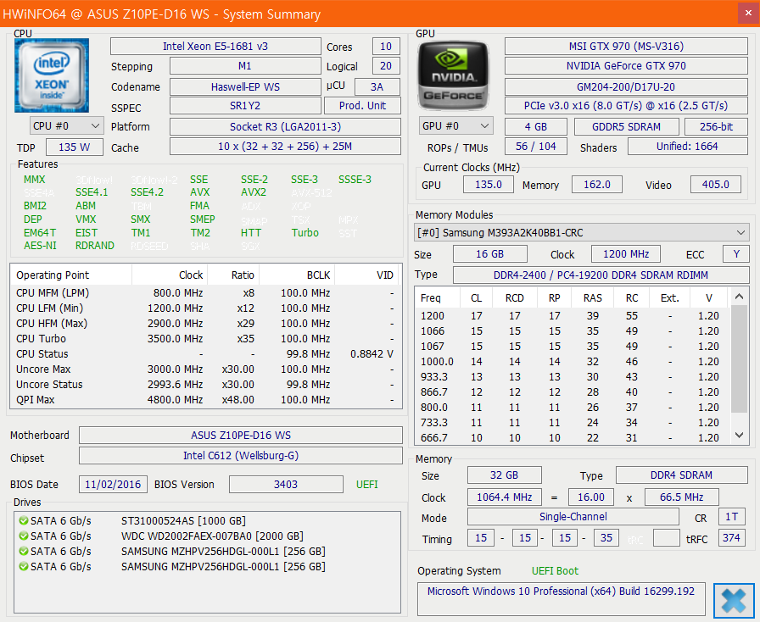Click the memory timings scrollbar thumb
Screen dimensions: 760x622
click(x=739, y=358)
